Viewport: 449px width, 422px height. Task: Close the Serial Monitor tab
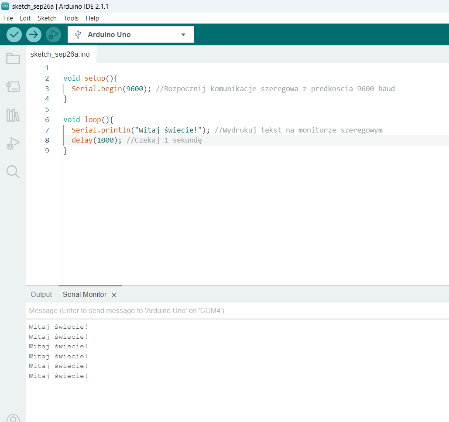tap(114, 295)
